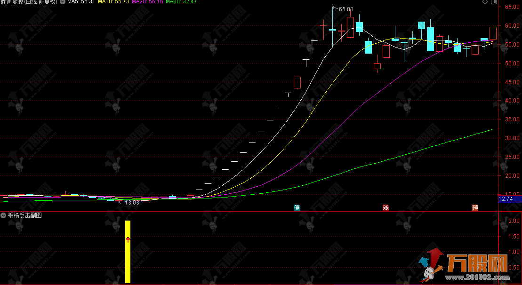Viewport: 522px width, 285px height.
Task: Click the 13.03 low price label
Action: click(x=131, y=203)
